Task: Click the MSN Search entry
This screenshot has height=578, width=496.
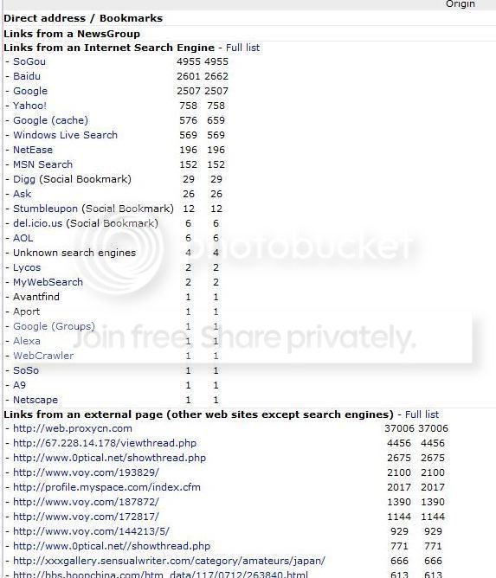Action: (x=42, y=164)
